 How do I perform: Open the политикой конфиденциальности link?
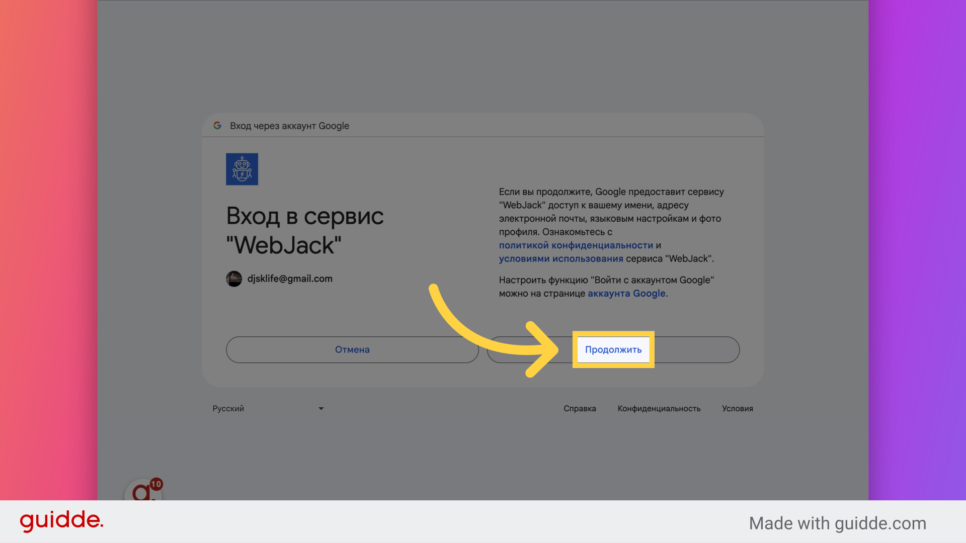576,245
